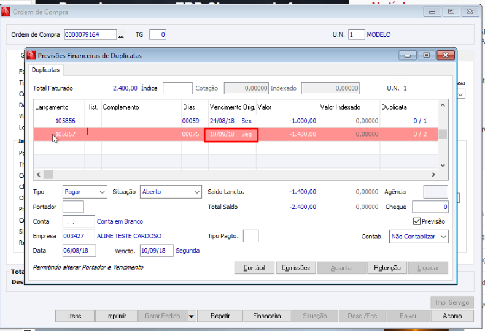
Task: Close the Ordem de Compra window
Action: (x=470, y=12)
